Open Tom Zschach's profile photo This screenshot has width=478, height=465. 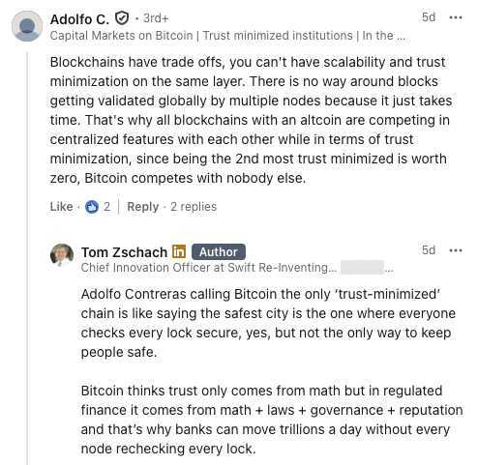tap(62, 255)
